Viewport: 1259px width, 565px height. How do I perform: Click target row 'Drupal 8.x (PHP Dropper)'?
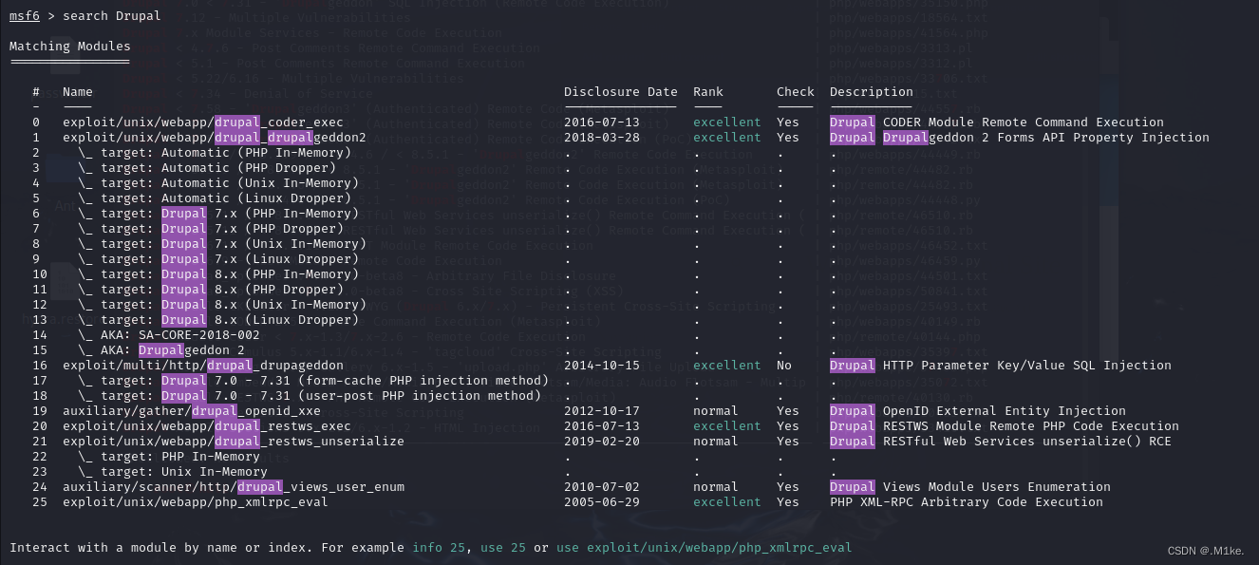[211, 290]
